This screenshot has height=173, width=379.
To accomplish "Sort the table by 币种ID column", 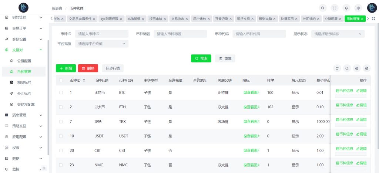I will [84, 80].
